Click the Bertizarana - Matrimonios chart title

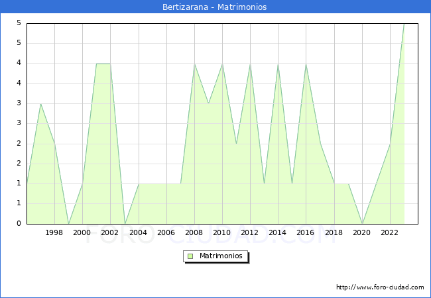[x=214, y=7]
